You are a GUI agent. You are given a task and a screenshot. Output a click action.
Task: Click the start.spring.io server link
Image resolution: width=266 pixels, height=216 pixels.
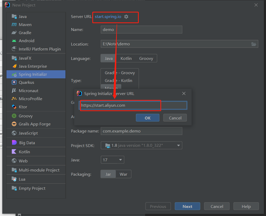[108, 17]
